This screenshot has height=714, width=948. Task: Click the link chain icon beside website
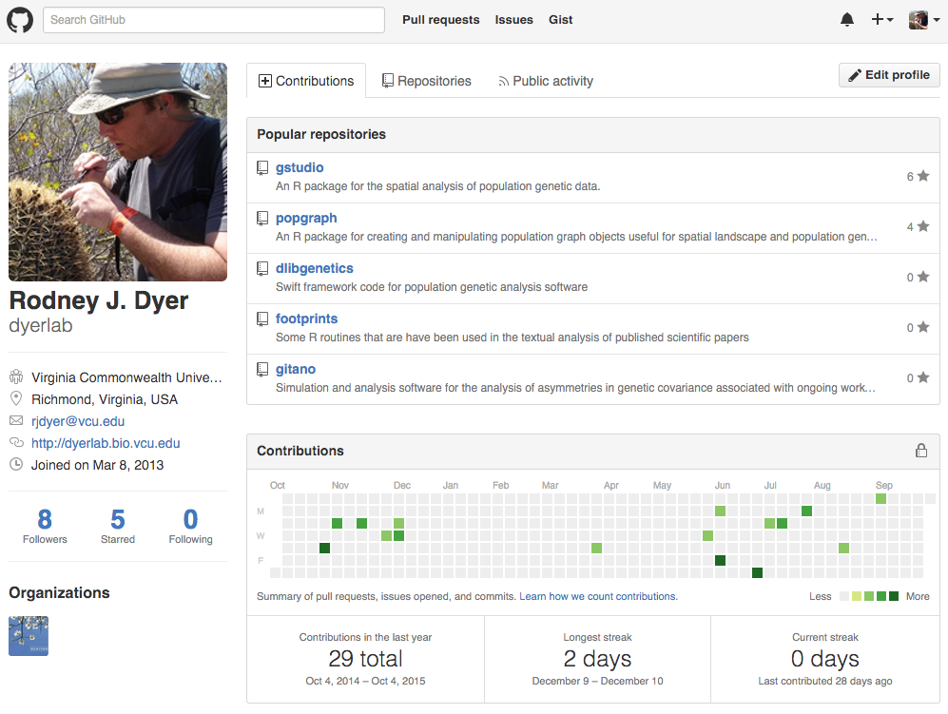(x=16, y=442)
